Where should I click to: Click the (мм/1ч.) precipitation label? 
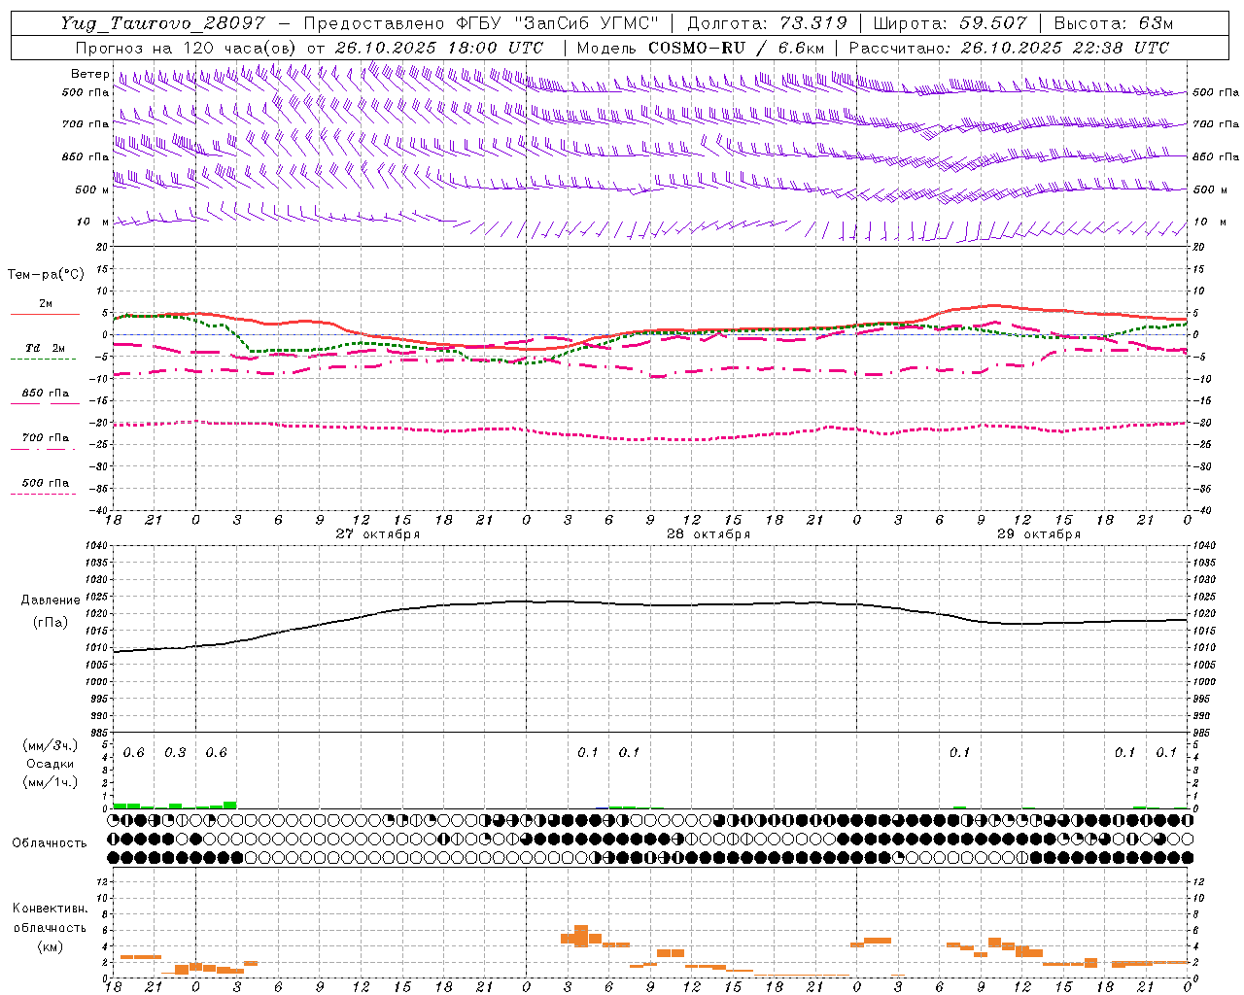pyautogui.click(x=51, y=782)
